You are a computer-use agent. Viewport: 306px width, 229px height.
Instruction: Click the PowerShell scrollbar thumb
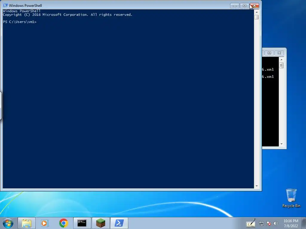coord(257,17)
